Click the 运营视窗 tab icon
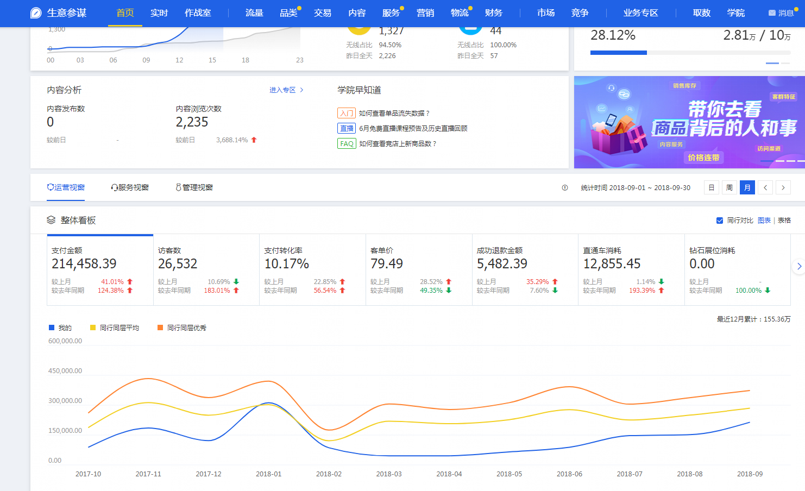Viewport: 805px width, 491px height. (50, 187)
